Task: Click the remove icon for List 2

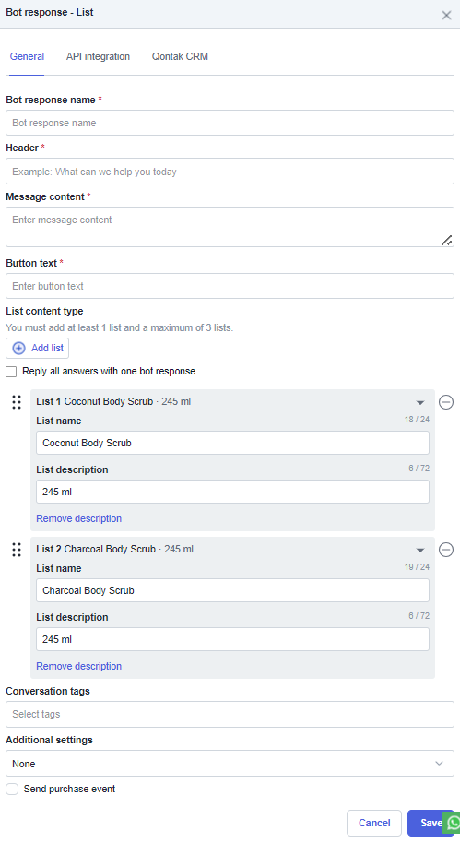Action: [446, 550]
